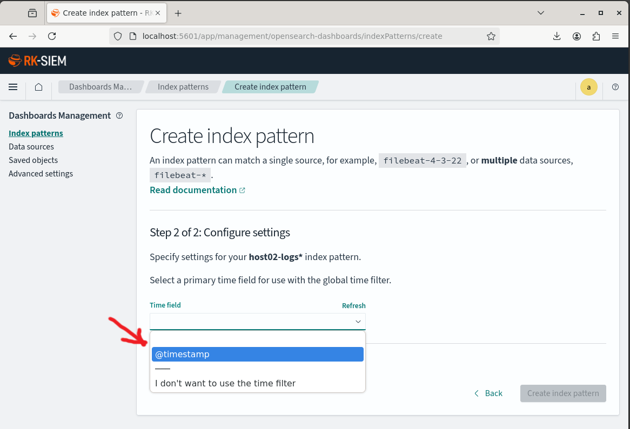Navigate to Index patterns breadcrumb
Image resolution: width=630 pixels, height=429 pixels.
coord(183,87)
